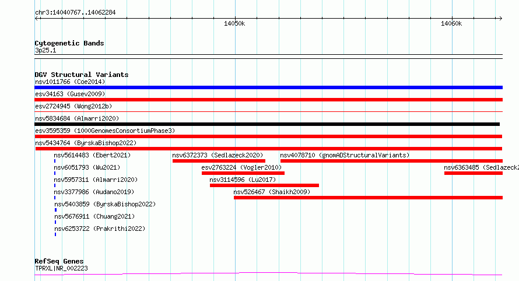This screenshot has width=519, height=281.
Task: Click the blue nsv5614483 marker
Action: tap(55, 161)
